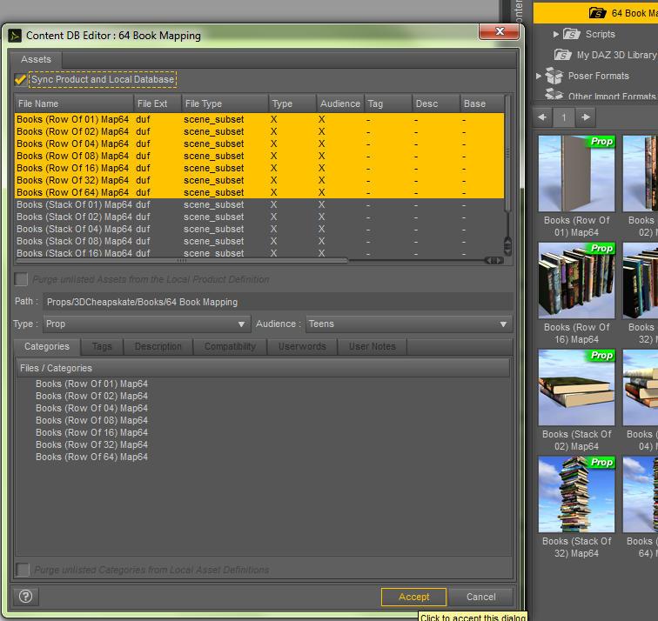Open the Type dropdown showing Prop

(147, 324)
